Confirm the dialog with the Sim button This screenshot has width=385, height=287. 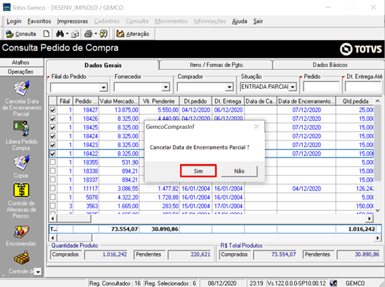tap(198, 171)
